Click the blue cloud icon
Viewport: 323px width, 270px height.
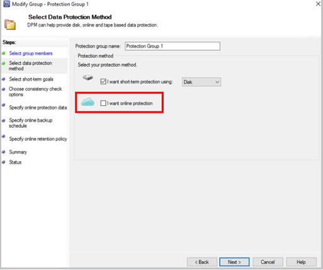point(88,102)
